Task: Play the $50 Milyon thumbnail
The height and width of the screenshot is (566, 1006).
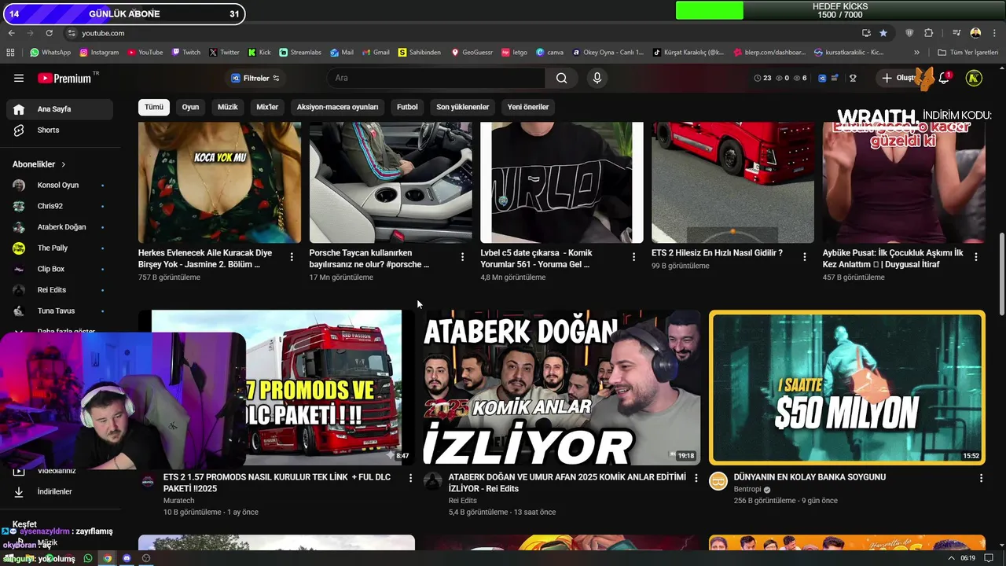Action: coord(846,388)
